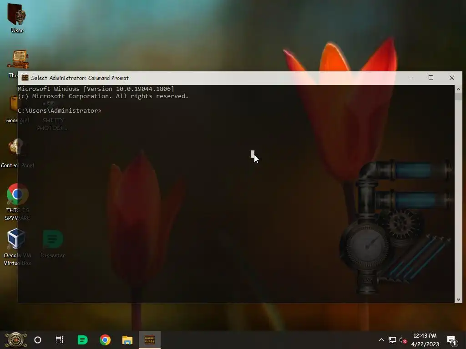This screenshot has width=466, height=349.
Task: Close the Command Prompt window
Action: [452, 78]
